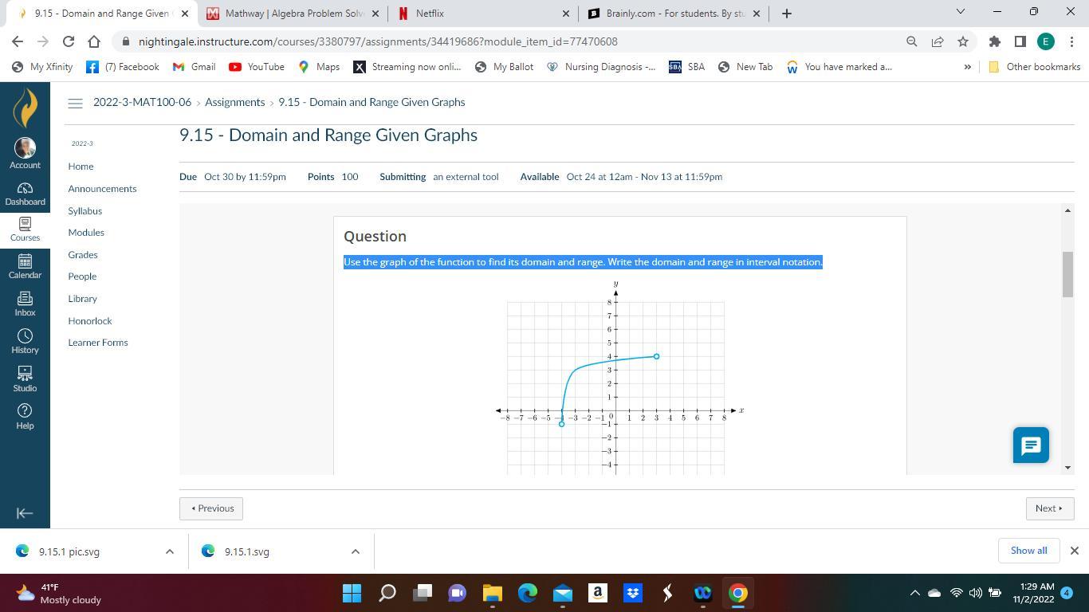The image size is (1089, 612).
Task: Expand options for 9.15.1 pic.svg download
Action: point(169,551)
